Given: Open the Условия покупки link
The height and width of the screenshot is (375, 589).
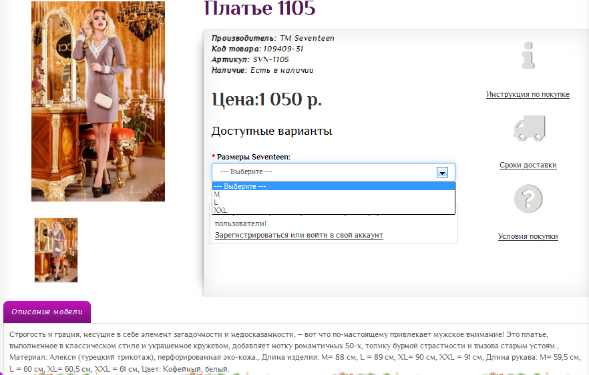Looking at the screenshot, I should click(528, 237).
